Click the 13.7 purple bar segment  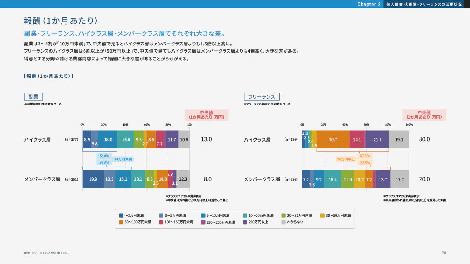(x=383, y=179)
